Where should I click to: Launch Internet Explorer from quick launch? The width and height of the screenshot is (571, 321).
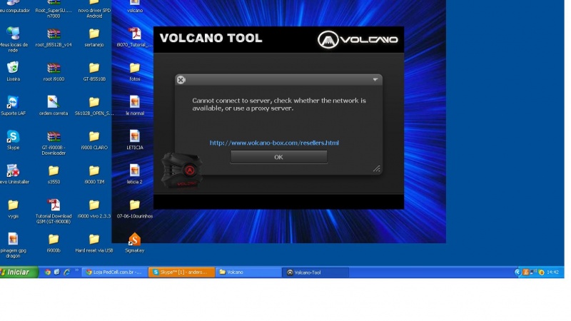pos(66,272)
